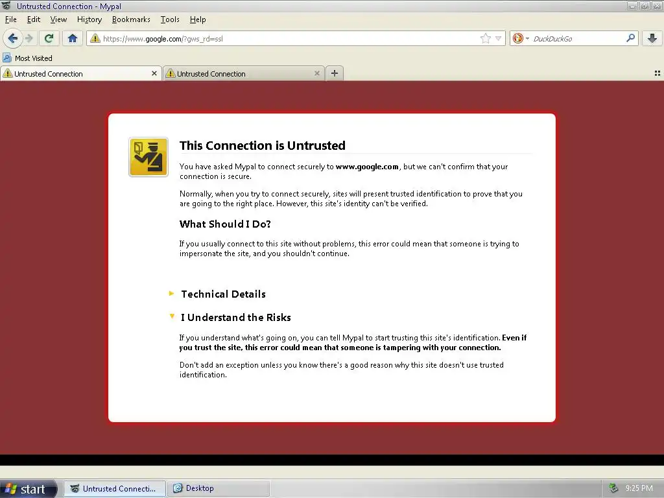Viewport: 664px width, 498px height.
Task: Select the first Untrusted Connection tab
Action: (80, 74)
